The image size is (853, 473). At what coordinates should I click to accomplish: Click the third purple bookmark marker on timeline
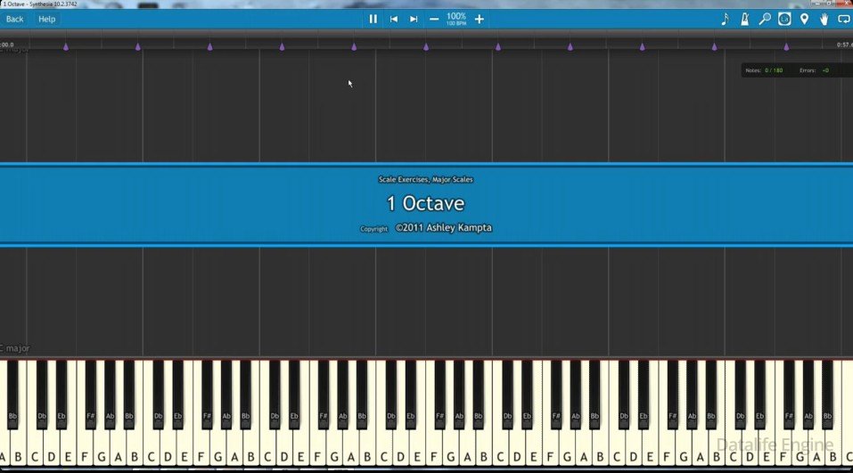point(210,47)
